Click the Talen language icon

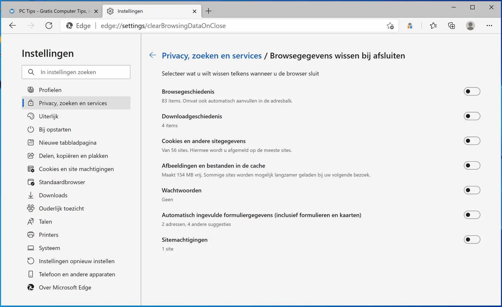click(31, 221)
